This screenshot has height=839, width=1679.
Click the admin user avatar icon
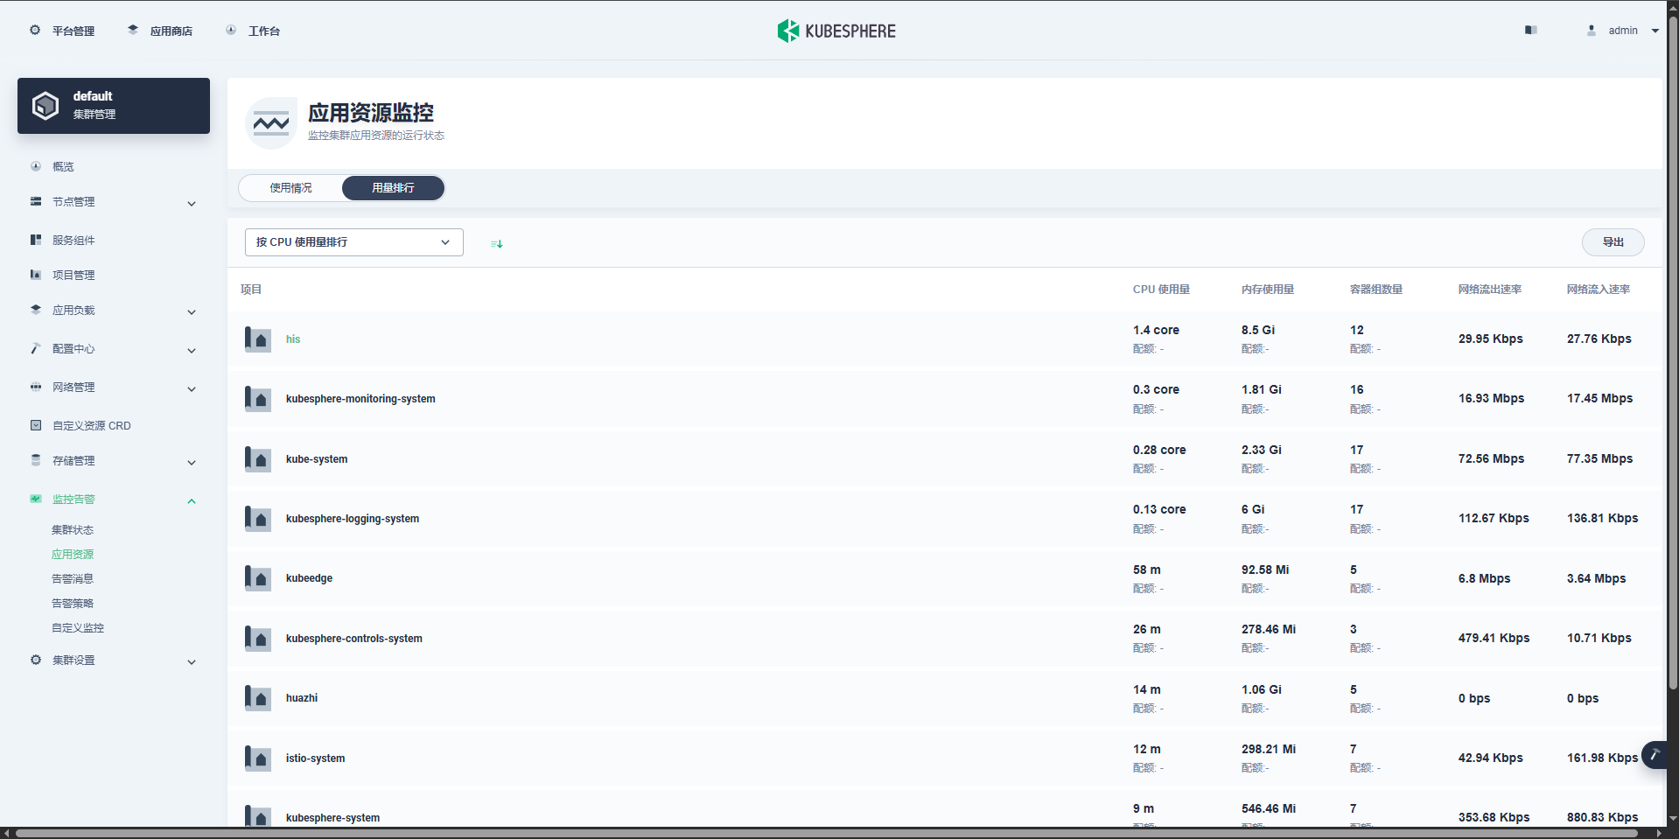[1592, 30]
